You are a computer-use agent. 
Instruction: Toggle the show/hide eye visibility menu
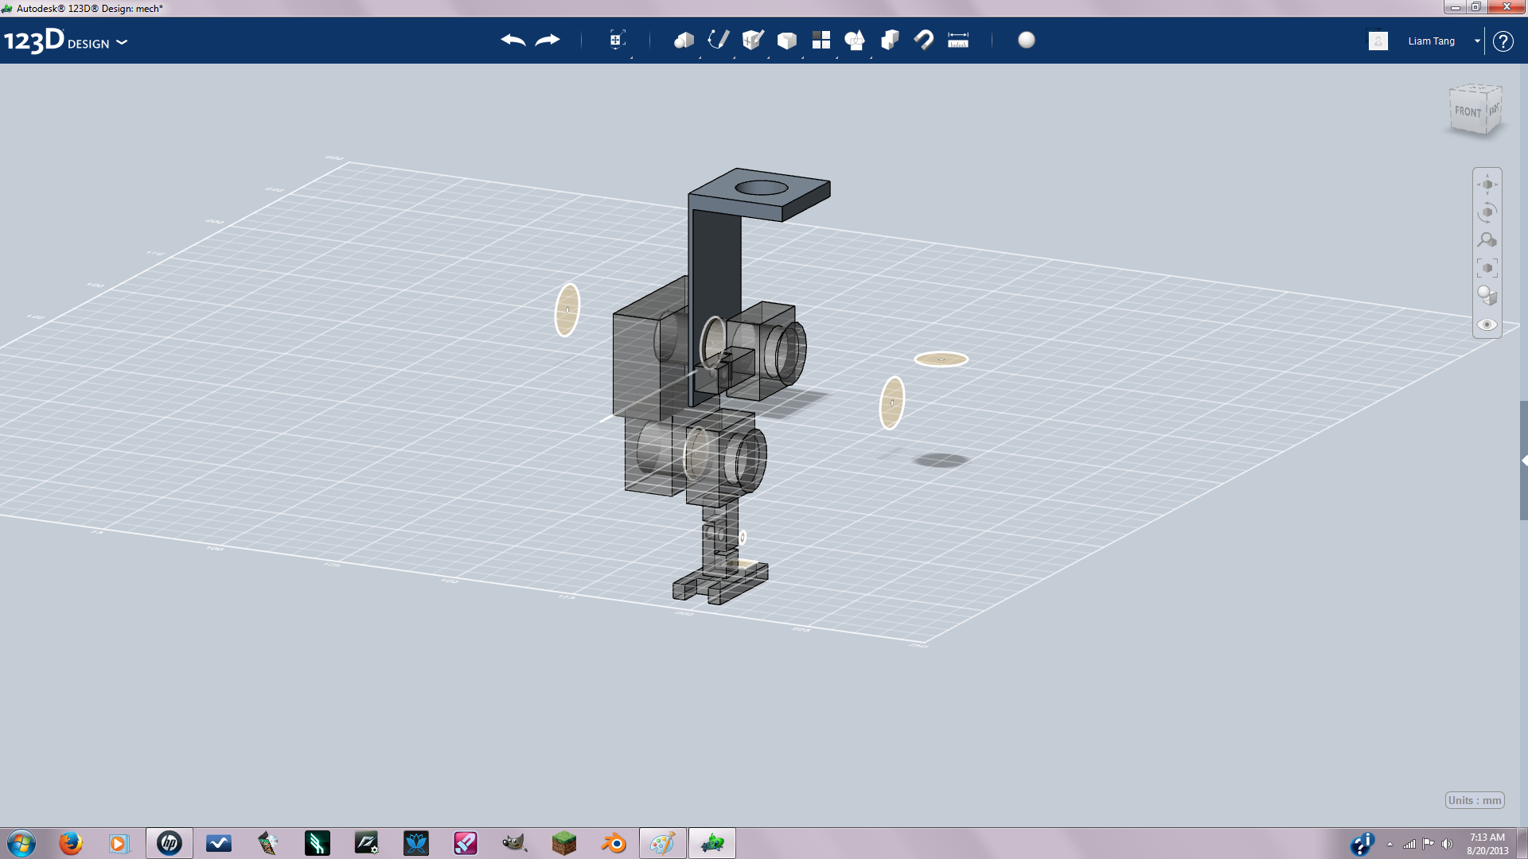pyautogui.click(x=1487, y=325)
